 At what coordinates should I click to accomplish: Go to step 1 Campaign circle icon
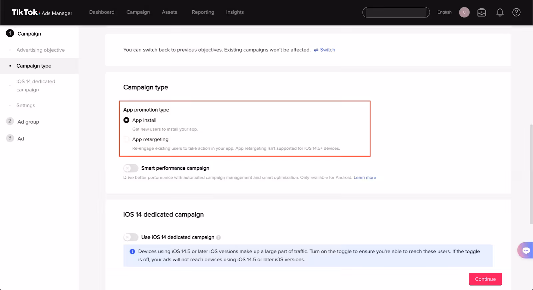pyautogui.click(x=10, y=33)
